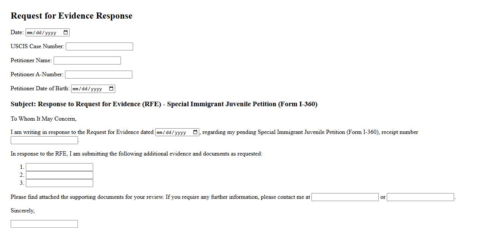Focus the alternate contact field after "or"
Screen dimensions: 486x228
click(x=420, y=197)
